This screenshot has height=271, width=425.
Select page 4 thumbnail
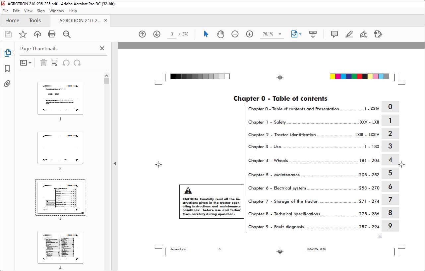60,247
